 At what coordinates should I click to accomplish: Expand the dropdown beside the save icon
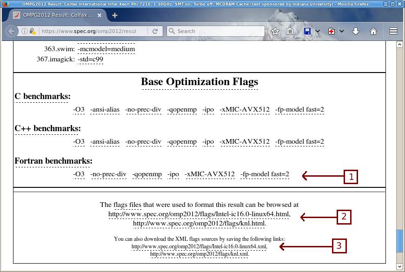317,31
